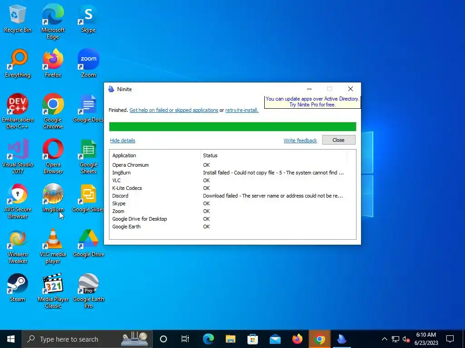The width and height of the screenshot is (465, 348).
Task: Select the Google Earth Pro desktop icon
Action: 89,291
